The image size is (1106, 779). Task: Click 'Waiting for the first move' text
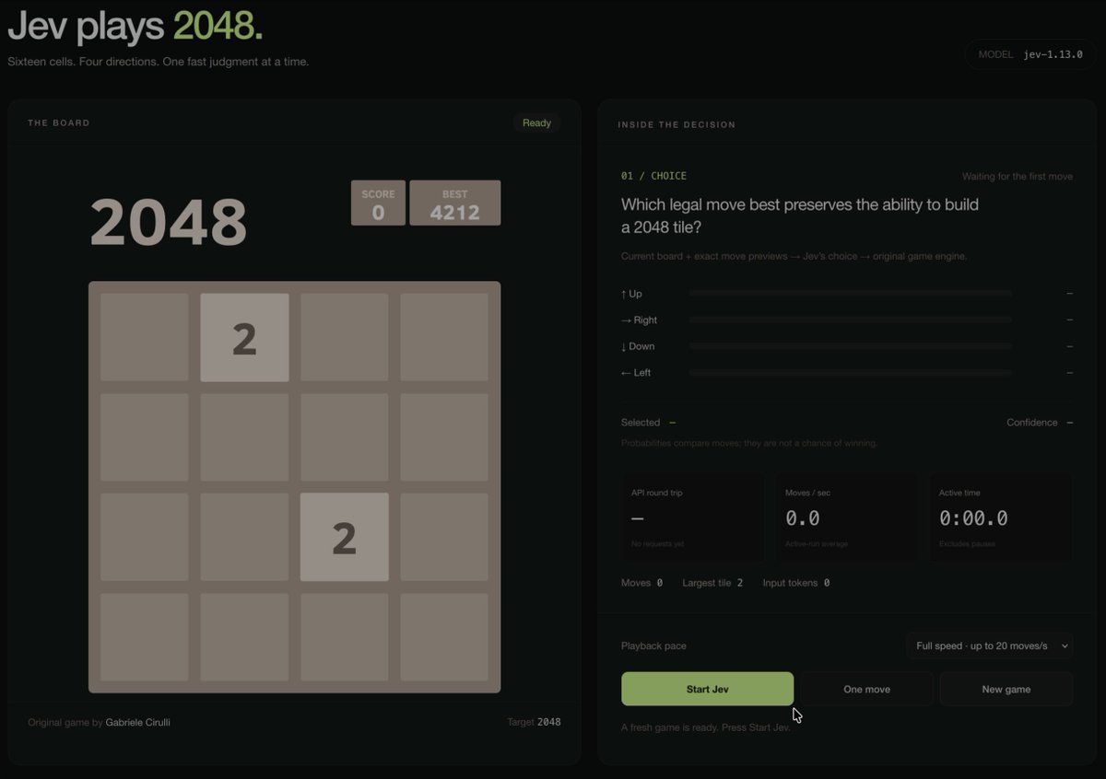1018,176
